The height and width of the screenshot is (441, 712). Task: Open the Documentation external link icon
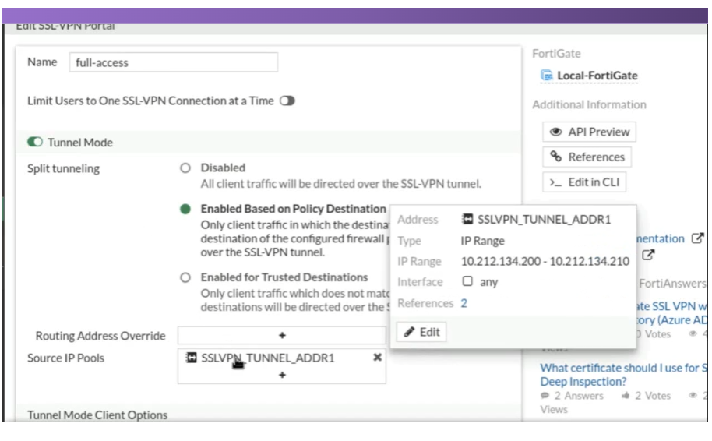click(x=697, y=238)
